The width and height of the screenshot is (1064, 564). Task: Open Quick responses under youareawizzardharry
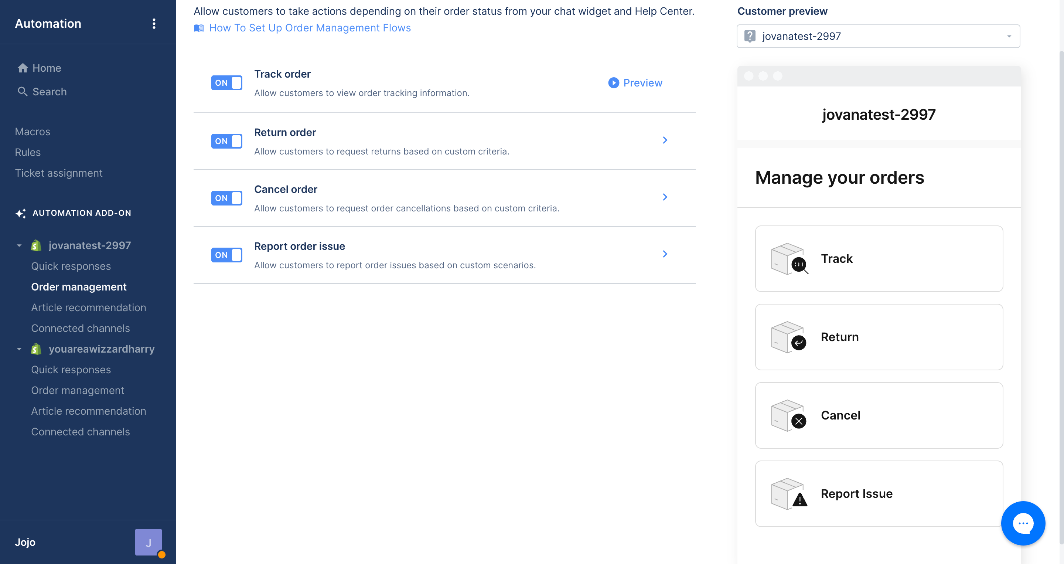pos(71,370)
